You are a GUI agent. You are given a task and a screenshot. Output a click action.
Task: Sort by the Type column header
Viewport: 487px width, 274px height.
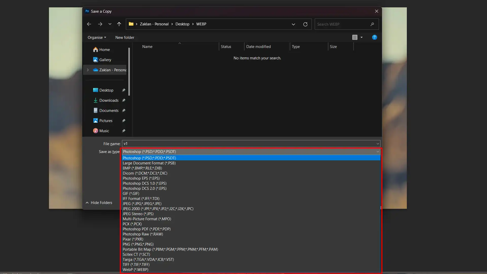click(309, 47)
